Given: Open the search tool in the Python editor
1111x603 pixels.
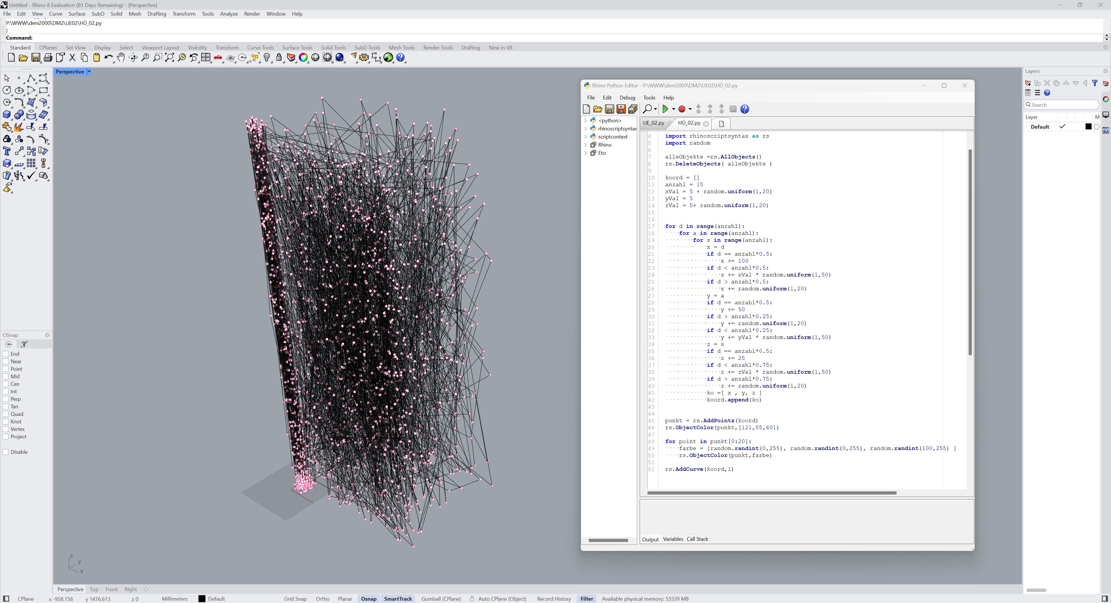Looking at the screenshot, I should click(648, 109).
